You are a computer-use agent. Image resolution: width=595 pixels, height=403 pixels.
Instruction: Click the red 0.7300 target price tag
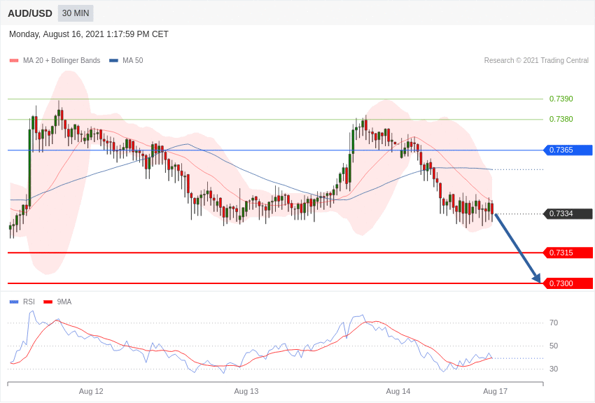coord(568,283)
